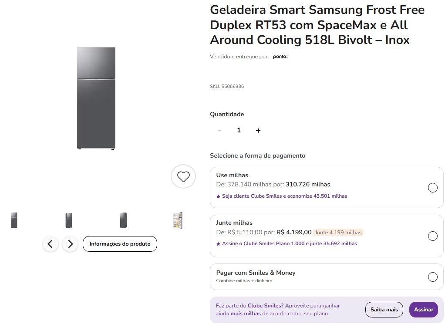Select "Pagar com Smiles & Money" radio button

pyautogui.click(x=433, y=277)
